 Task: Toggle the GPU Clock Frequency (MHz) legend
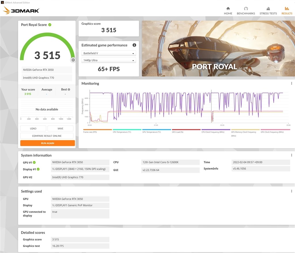click(275, 131)
